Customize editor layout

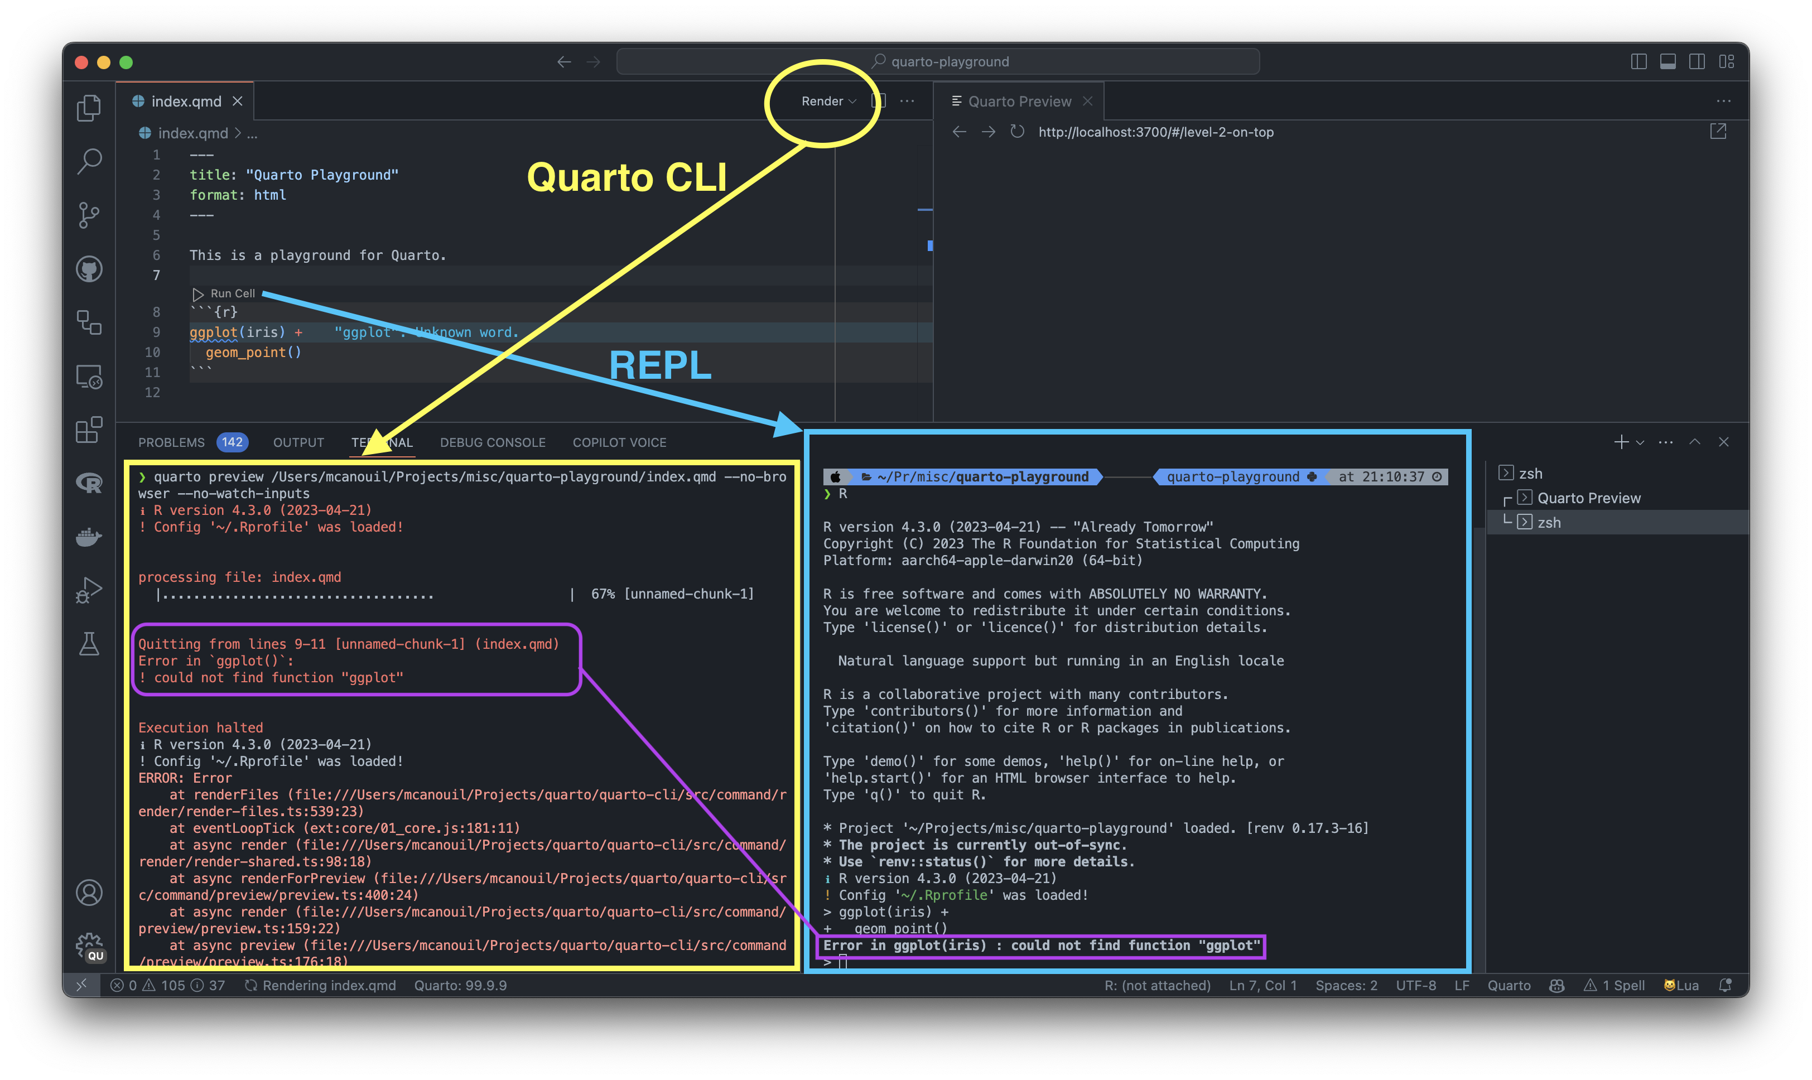pyautogui.click(x=1726, y=62)
